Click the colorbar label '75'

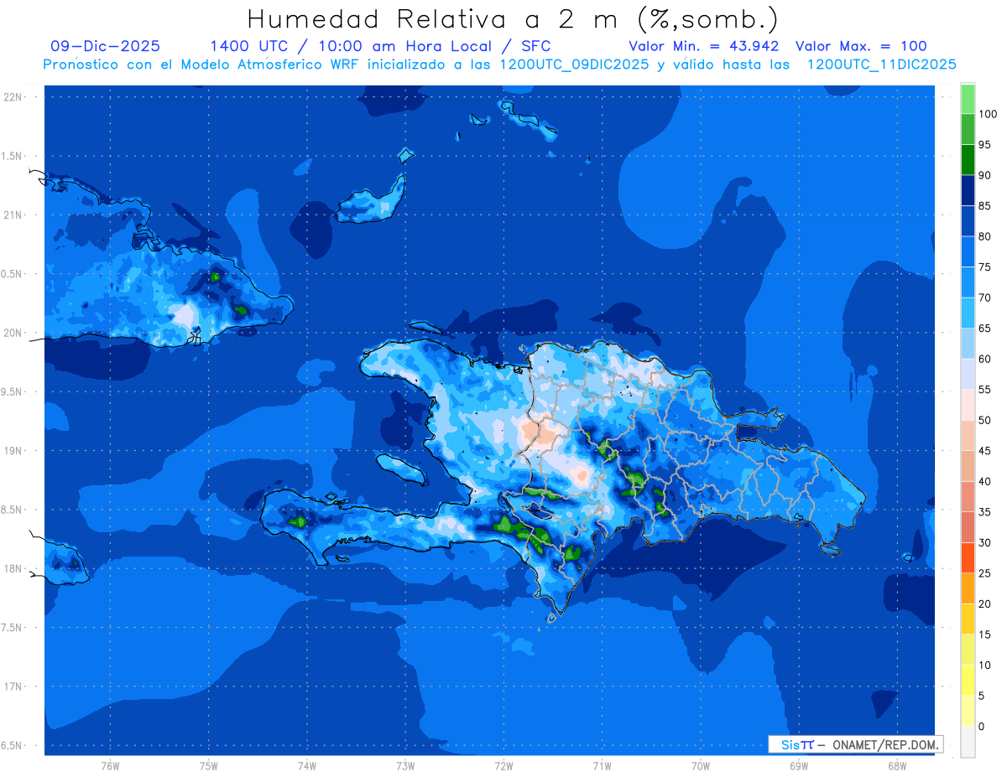[985, 267]
